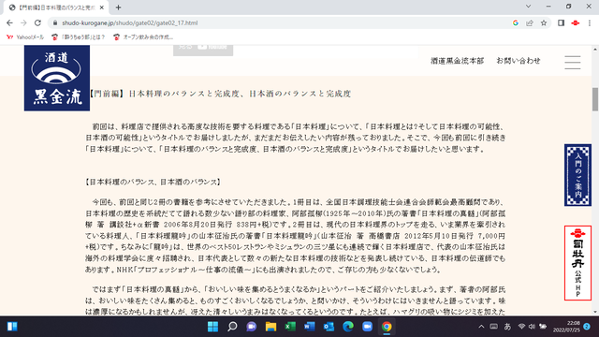599x337 pixels.
Task: Click Chrome icon in taskbar
Action: pyautogui.click(x=387, y=327)
